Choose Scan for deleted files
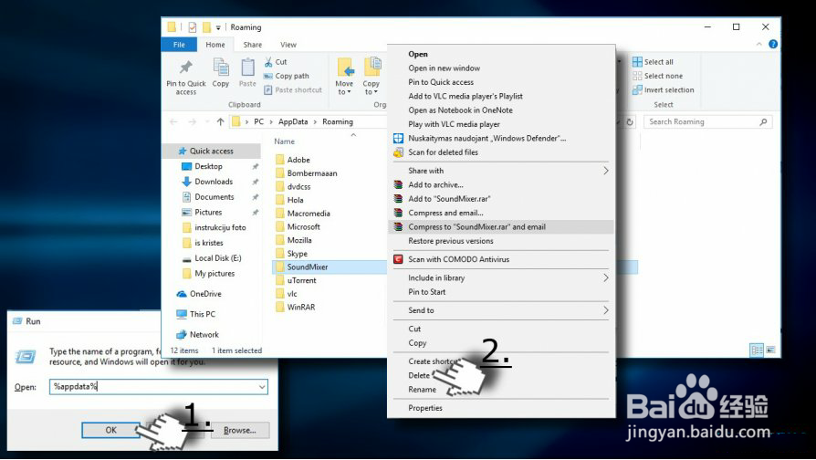 (x=443, y=152)
